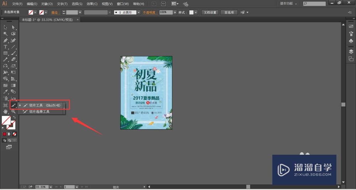The height and width of the screenshot is (190, 356).
Task: Select the Mesh tool
Action: 5,86
